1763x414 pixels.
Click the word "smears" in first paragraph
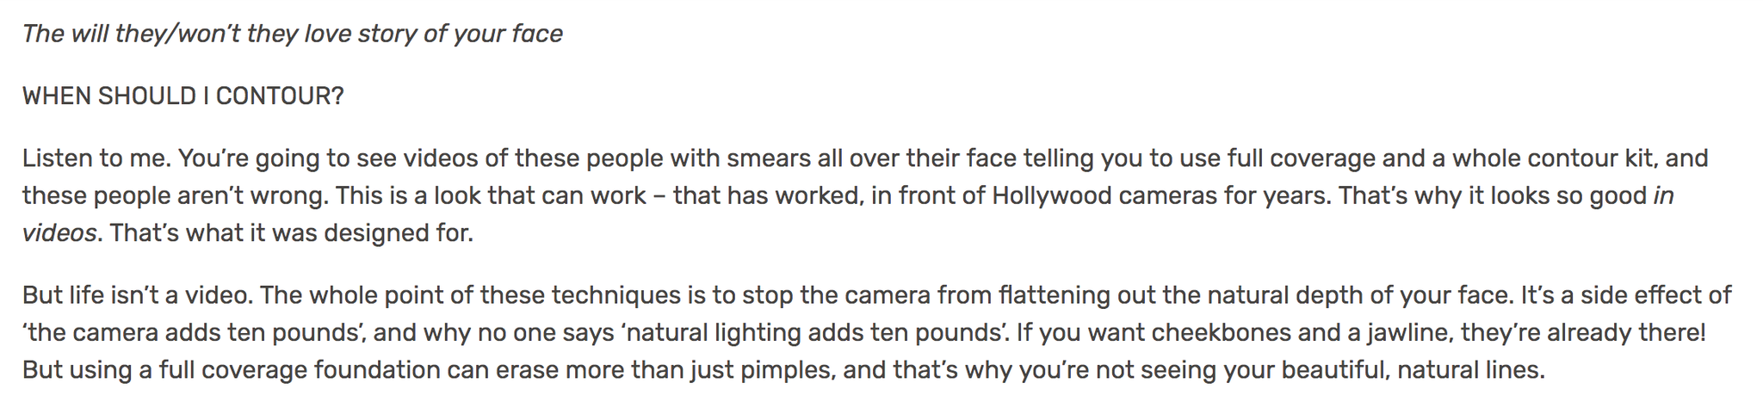(769, 158)
